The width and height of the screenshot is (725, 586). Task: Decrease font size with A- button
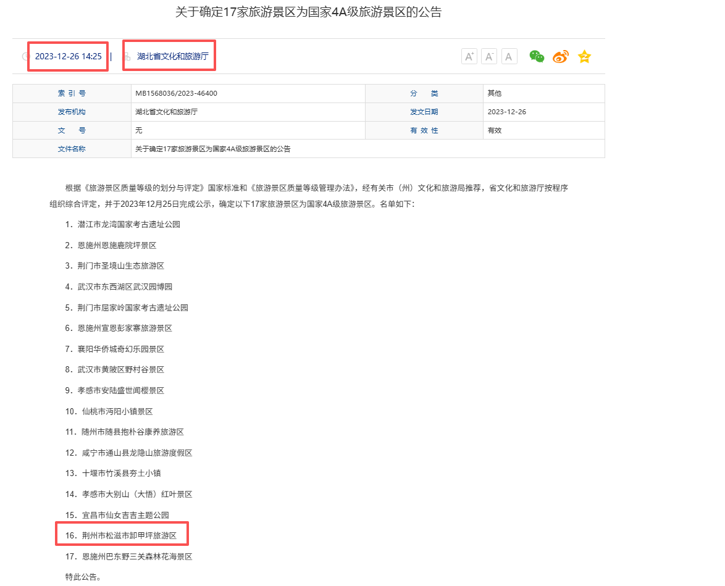click(x=489, y=57)
